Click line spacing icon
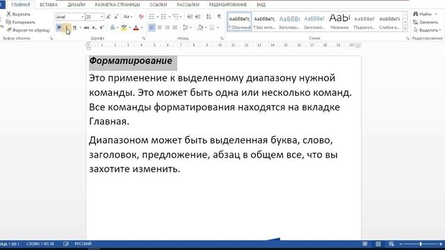445x250 pixels. (186, 28)
